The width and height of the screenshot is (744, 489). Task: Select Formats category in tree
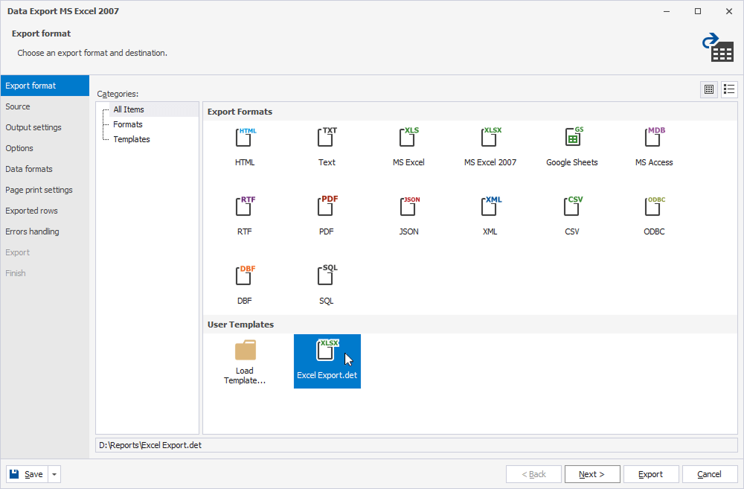(x=128, y=124)
